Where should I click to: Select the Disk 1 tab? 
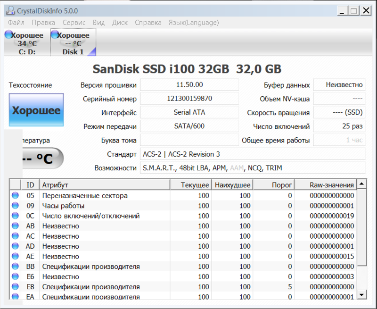tap(73, 42)
